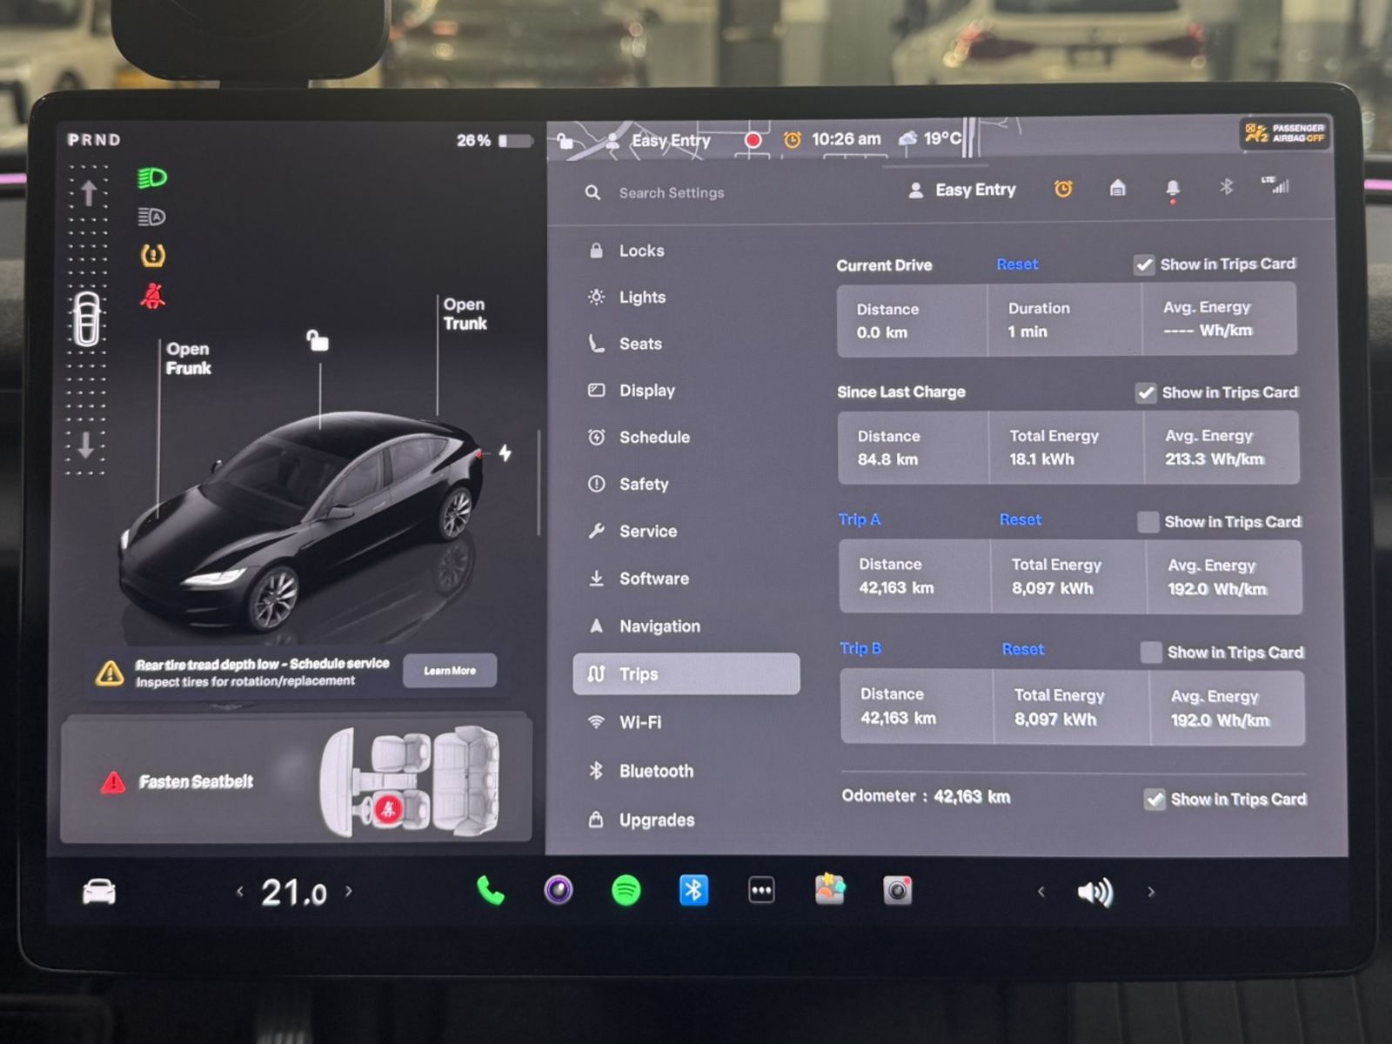
Task: Reset Trip B data
Action: [x=1023, y=649]
